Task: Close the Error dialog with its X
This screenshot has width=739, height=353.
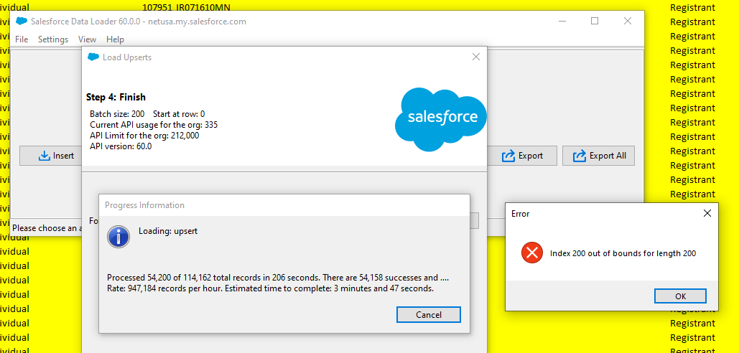Action: tap(707, 213)
